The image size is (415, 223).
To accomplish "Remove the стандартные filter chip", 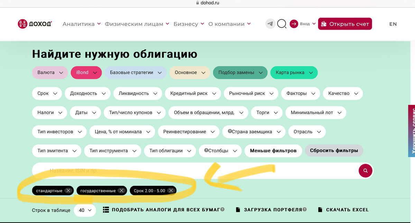I will pyautogui.click(x=68, y=190).
